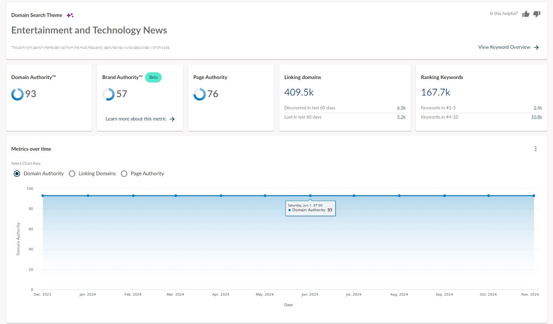Click the 2.4k keywords in #1-3 link
Viewport: 553px width, 324px height.
point(538,108)
